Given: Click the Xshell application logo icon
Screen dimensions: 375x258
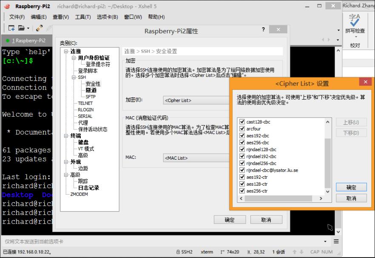Looking at the screenshot, I should pyautogui.click(x=7, y=6).
